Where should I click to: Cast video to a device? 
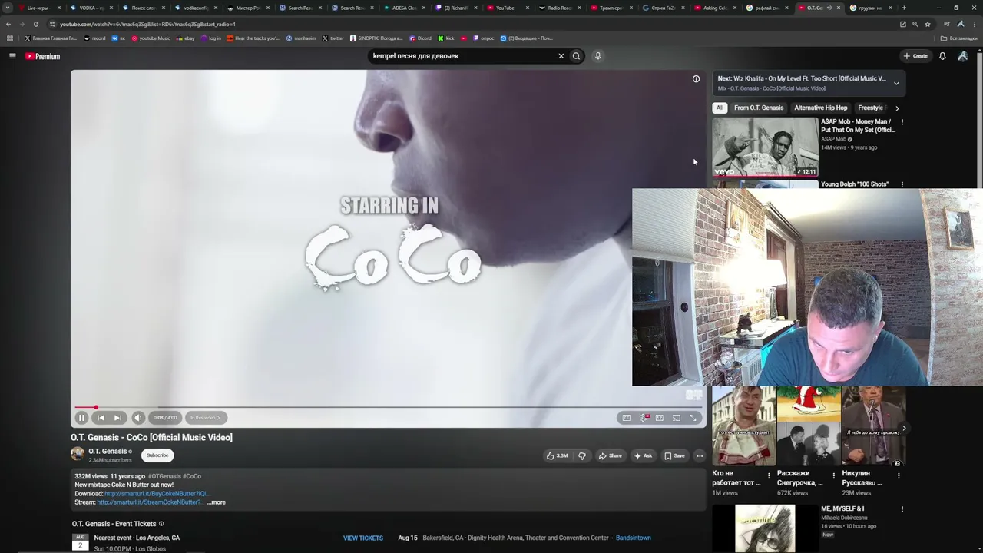677,418
